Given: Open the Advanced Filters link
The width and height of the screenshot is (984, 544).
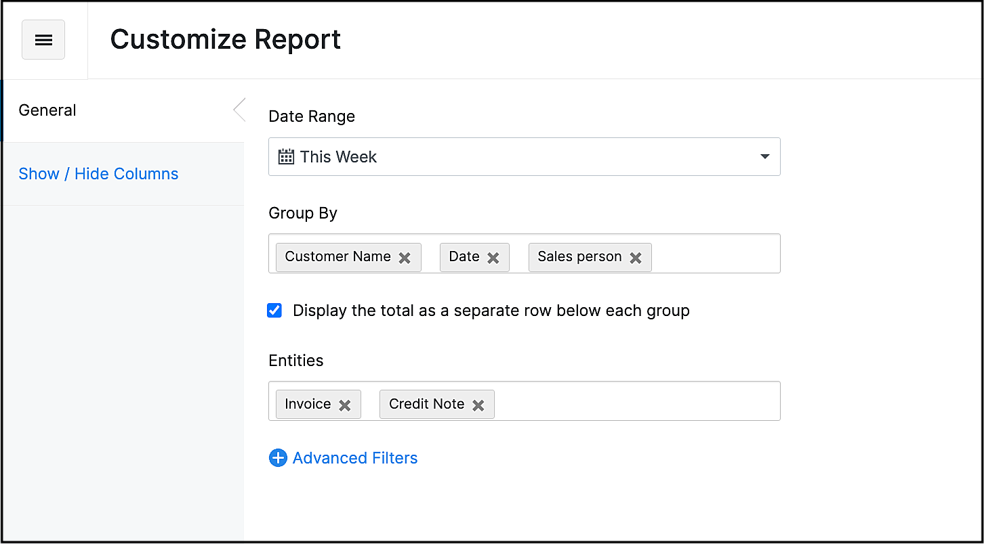Looking at the screenshot, I should point(355,458).
